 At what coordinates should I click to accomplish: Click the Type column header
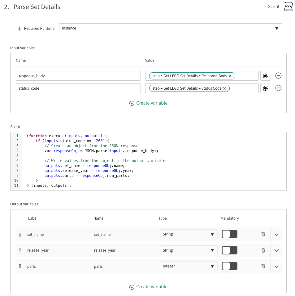point(163,218)
